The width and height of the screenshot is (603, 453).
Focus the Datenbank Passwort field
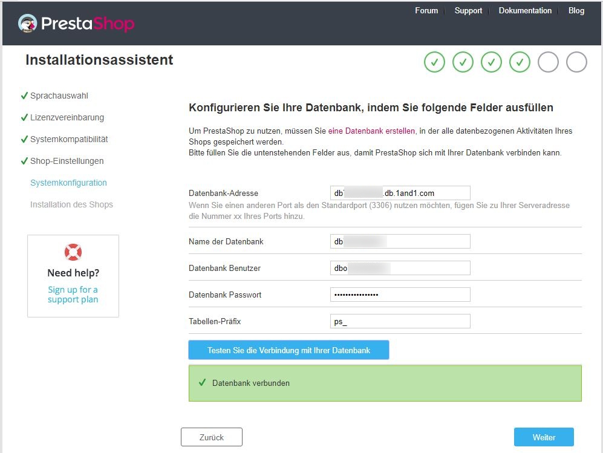tap(400, 295)
